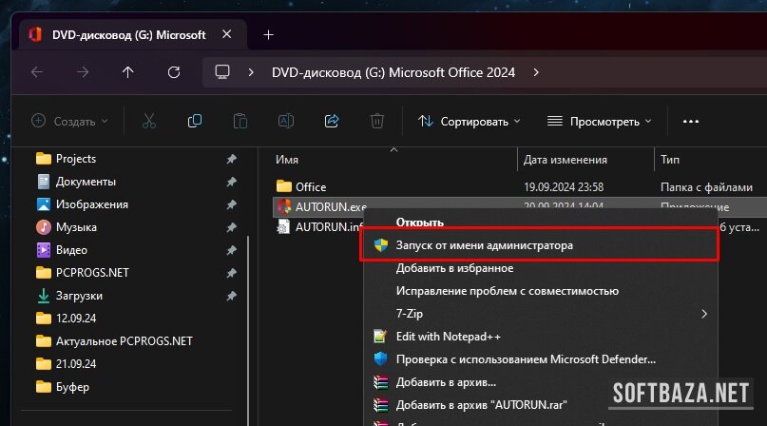
Task: Open the Сортировать dropdown
Action: 470,122
